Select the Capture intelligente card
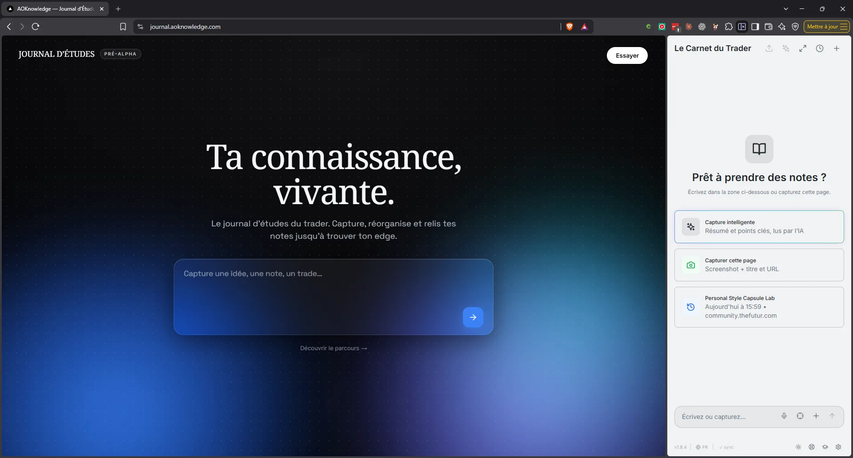The height and width of the screenshot is (458, 853). click(759, 227)
